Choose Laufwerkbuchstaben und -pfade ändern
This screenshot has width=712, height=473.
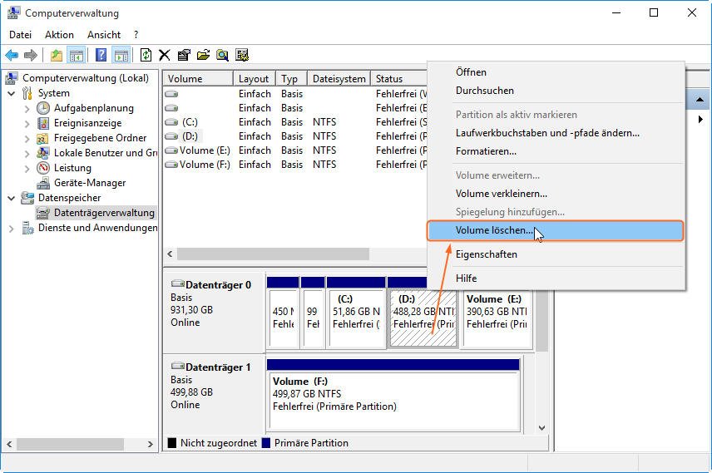coord(556,133)
